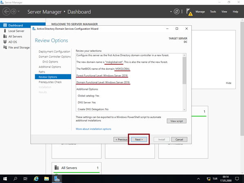This screenshot has width=244, height=183.
Task: Click the Windows Start button
Action: point(5,179)
